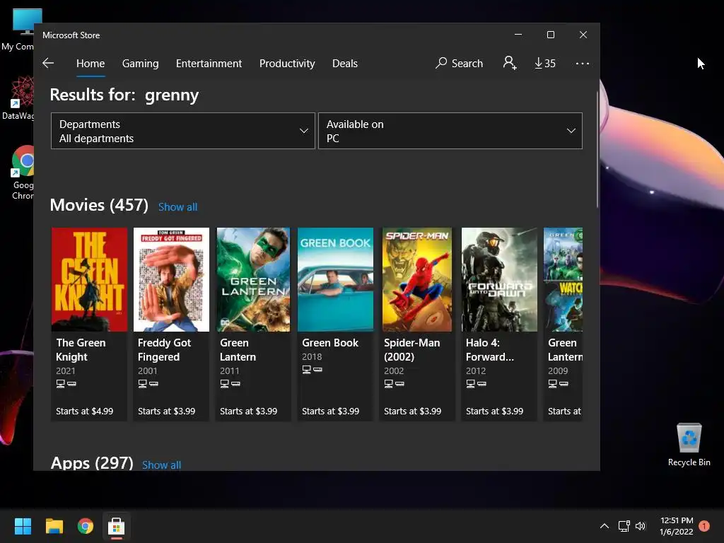The image size is (724, 543).
Task: Select the DataWag desktop shortcut
Action: (x=18, y=98)
